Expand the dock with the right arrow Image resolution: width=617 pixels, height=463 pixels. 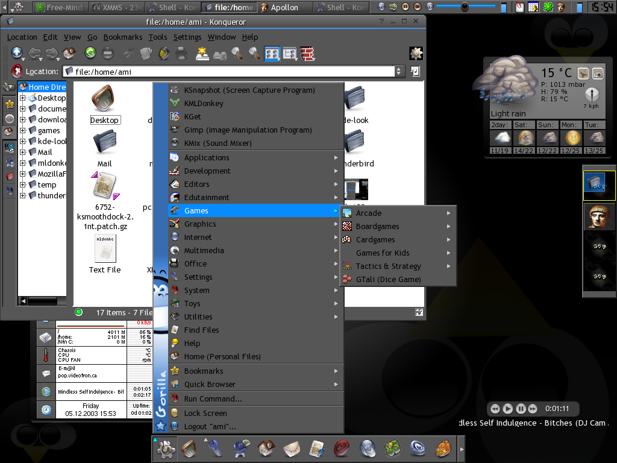click(x=462, y=449)
